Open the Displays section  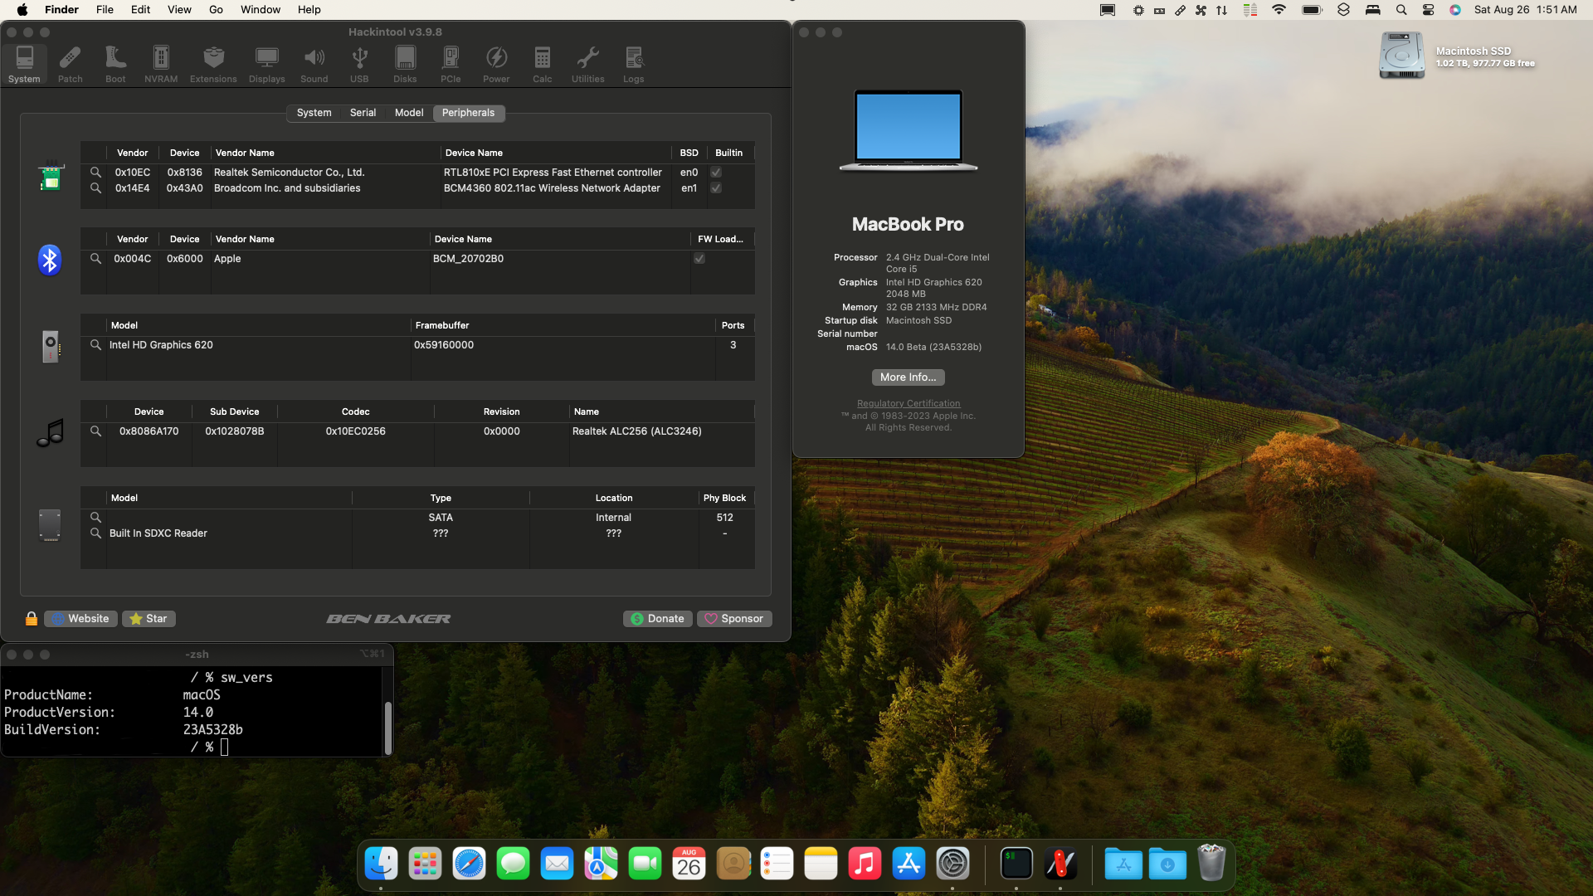(x=266, y=64)
